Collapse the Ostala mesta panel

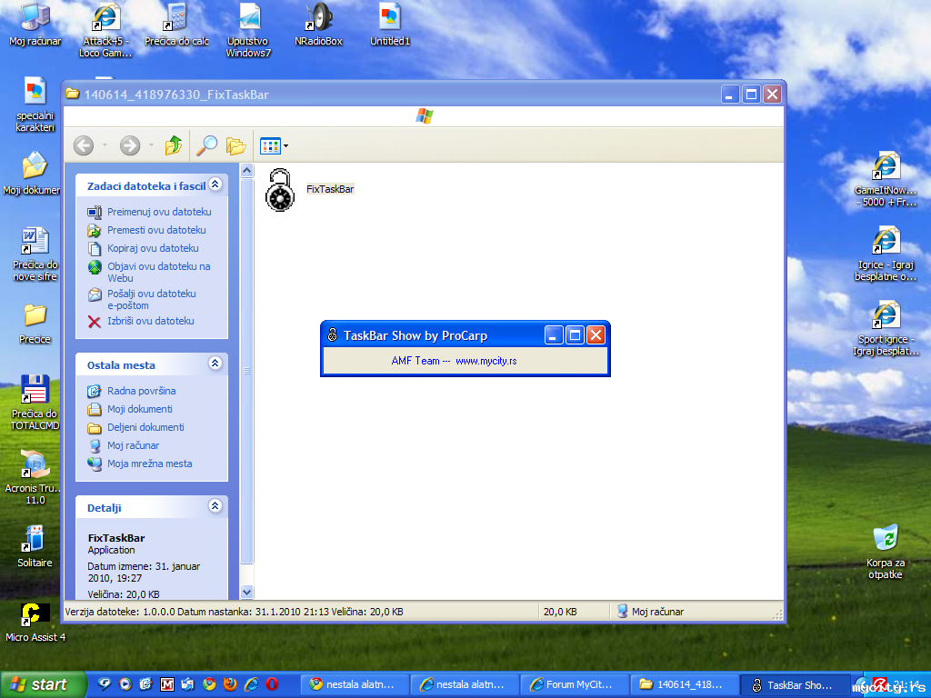(x=215, y=364)
